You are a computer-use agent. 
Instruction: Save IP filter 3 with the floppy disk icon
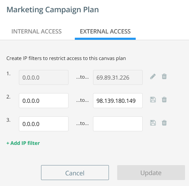[153, 123]
